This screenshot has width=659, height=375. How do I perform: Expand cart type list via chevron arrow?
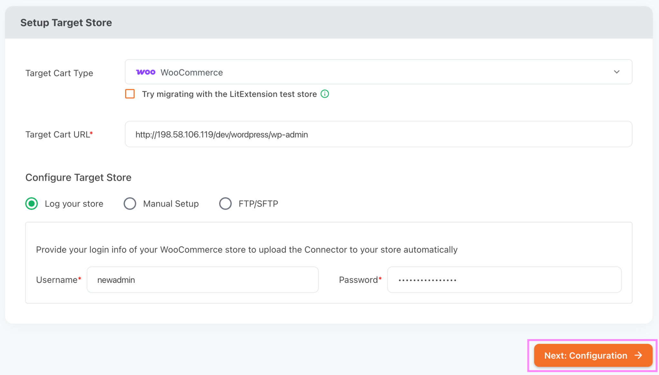point(617,72)
